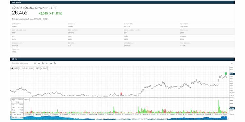The image size is (245, 122).
Task: Focus the symbol search field
Action: (20, 63)
